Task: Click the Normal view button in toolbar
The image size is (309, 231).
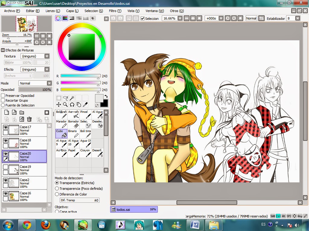Action: [x=251, y=18]
